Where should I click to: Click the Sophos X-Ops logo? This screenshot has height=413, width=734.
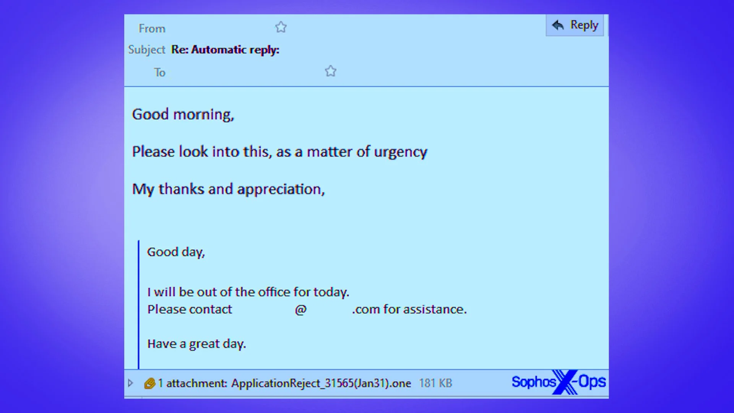coord(559,382)
